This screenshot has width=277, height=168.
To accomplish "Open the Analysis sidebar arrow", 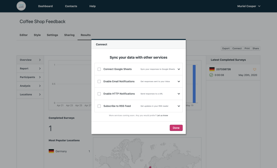I will tap(40, 86).
